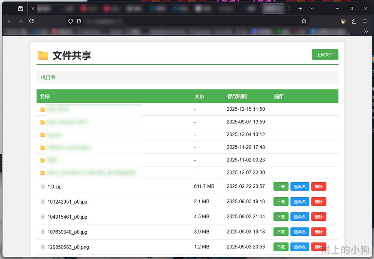
Task: Open the 根目录 breadcrumb link
Action: 48,77
